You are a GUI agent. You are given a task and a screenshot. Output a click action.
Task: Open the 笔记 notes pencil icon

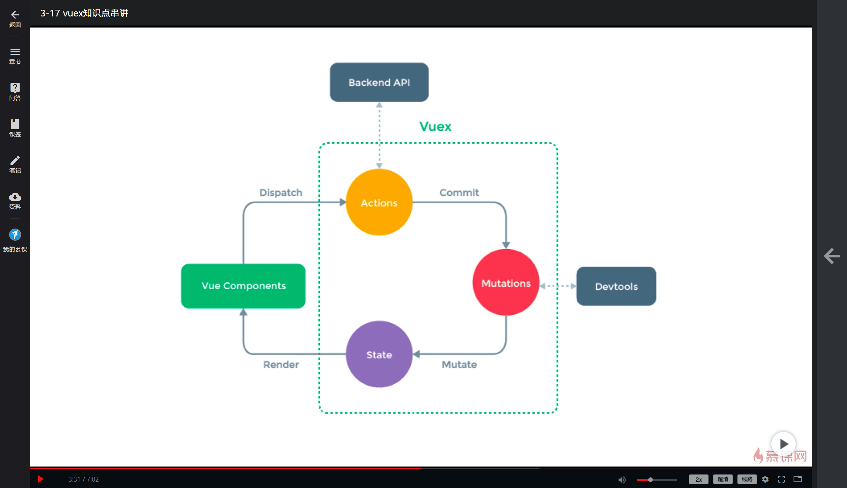coord(15,161)
